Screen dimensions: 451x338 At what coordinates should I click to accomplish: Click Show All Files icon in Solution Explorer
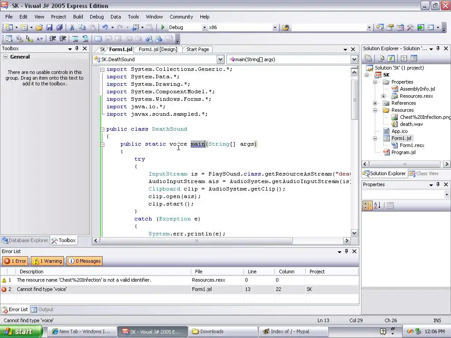pyautogui.click(x=381, y=59)
